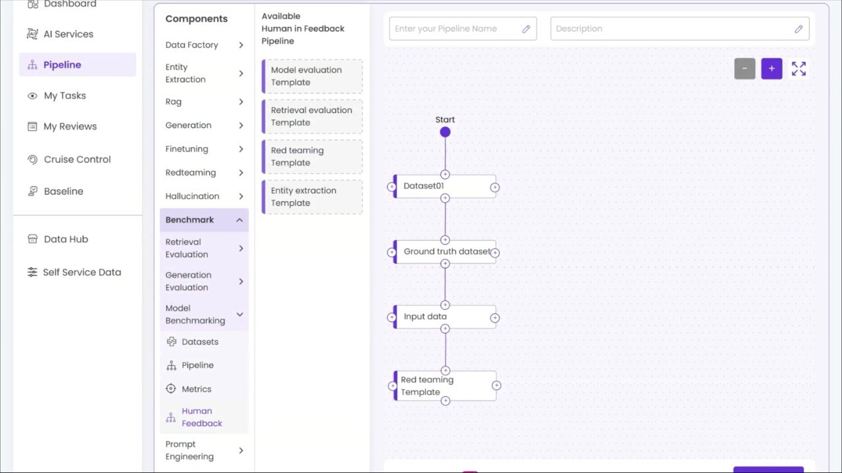Click the purple Start node circle
842x473 pixels.
(x=445, y=132)
